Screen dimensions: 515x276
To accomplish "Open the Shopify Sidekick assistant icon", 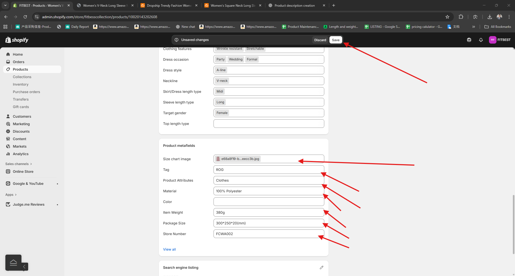I will pyautogui.click(x=469, y=40).
